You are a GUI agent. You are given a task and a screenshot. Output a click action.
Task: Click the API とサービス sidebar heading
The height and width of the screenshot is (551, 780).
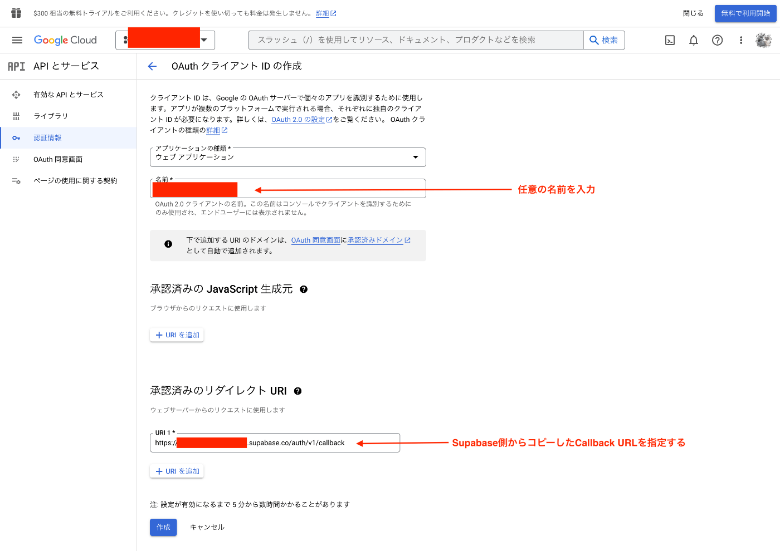coord(66,66)
